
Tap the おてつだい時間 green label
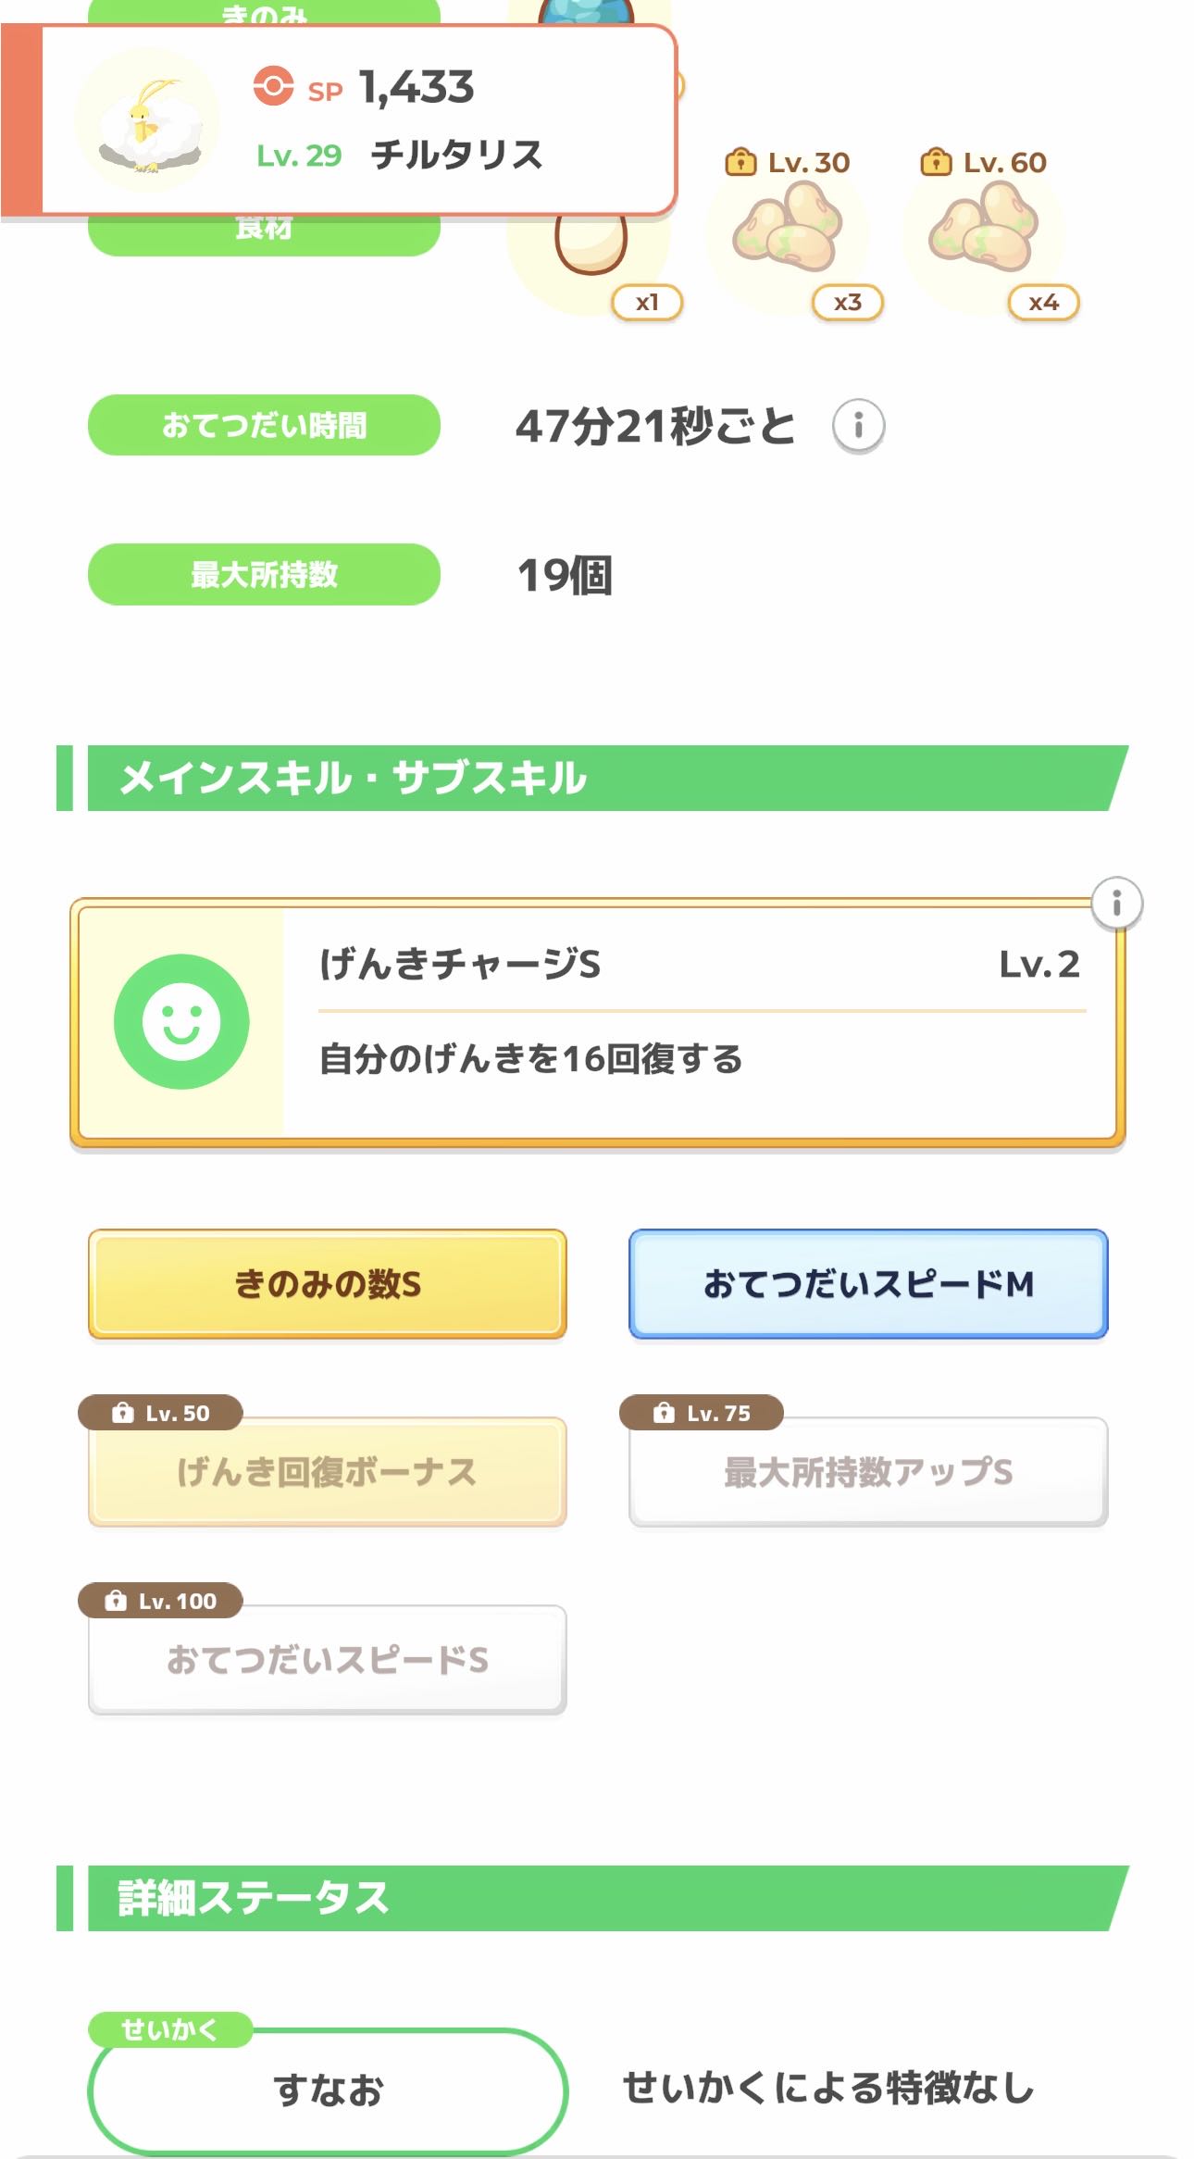pos(264,426)
